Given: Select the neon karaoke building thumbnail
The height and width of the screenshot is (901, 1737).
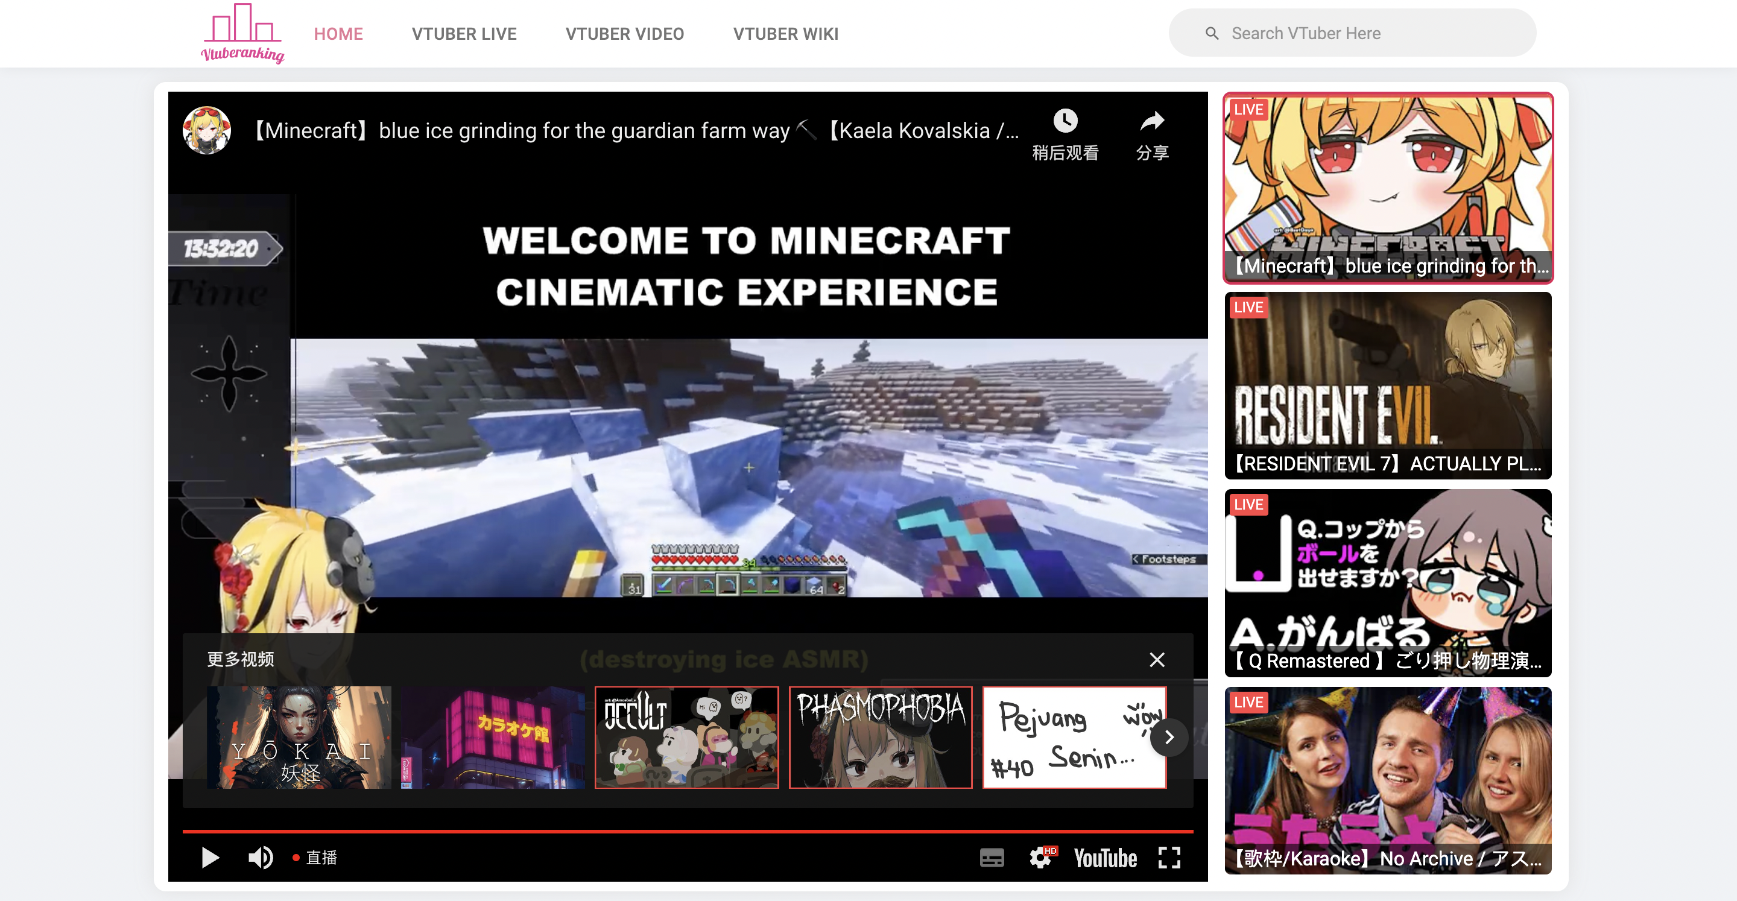Looking at the screenshot, I should tap(493, 737).
